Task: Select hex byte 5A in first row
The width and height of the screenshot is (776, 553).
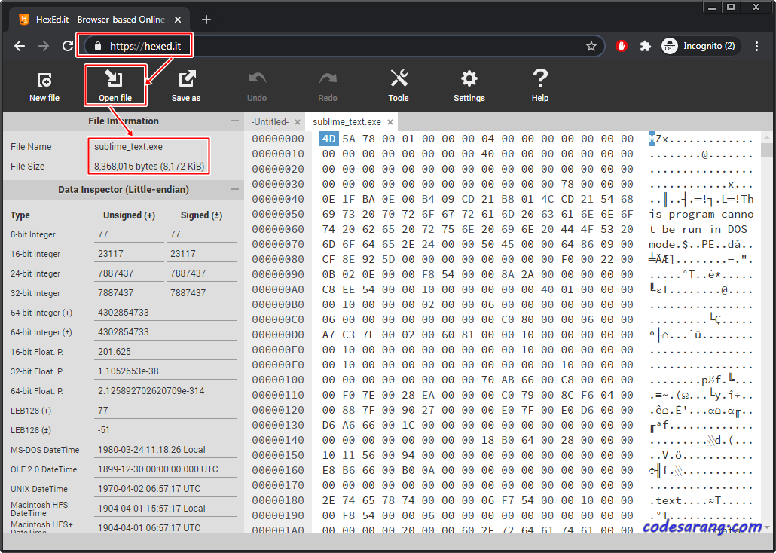Action: point(349,139)
